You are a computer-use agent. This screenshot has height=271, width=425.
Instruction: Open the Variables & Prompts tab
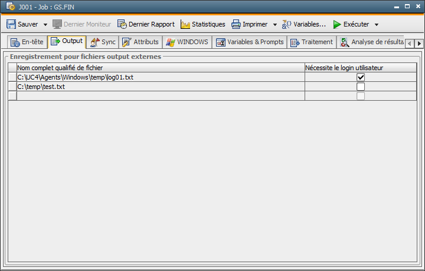249,42
